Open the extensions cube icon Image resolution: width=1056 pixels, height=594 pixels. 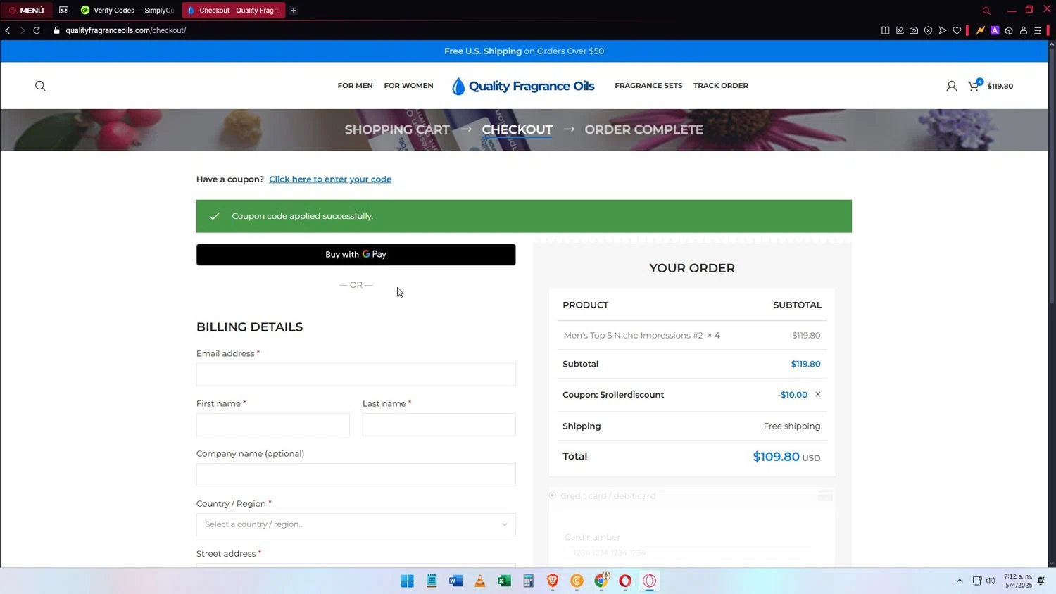point(1009,30)
